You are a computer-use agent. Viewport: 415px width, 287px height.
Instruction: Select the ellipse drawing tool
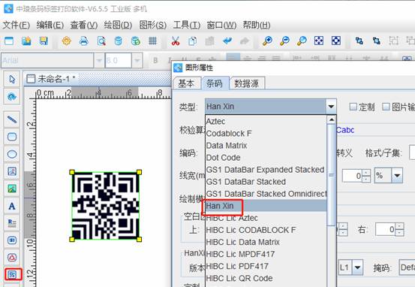pyautogui.click(x=12, y=154)
